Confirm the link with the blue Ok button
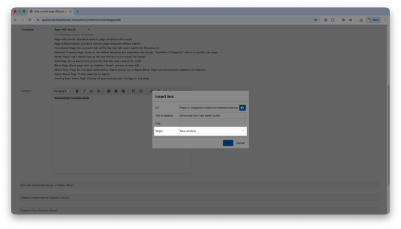401x229 pixels. (228, 143)
